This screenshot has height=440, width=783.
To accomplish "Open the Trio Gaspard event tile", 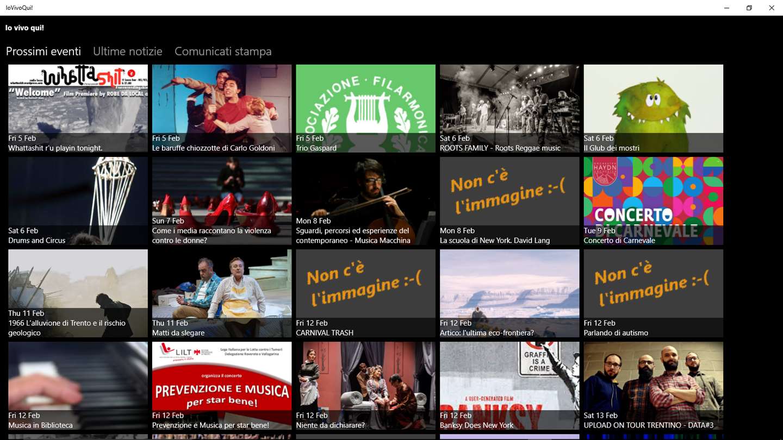I will coord(365,109).
